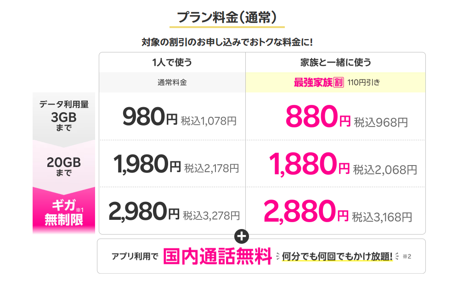Click the 最強家族割 110円引き banner
Viewport: 458px width, 281px height.
coord(335,83)
